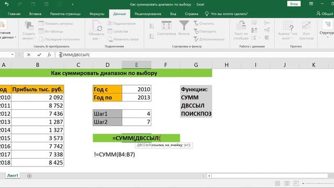Click the !=СУММ(B4:B7) text cell

pyautogui.click(x=114, y=155)
